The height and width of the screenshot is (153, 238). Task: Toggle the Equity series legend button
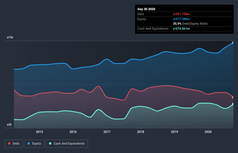pos(34,144)
